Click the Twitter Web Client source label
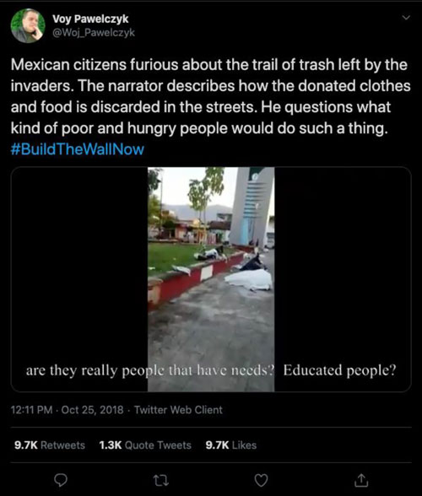Viewport: 422px width, 496px height. [178, 410]
